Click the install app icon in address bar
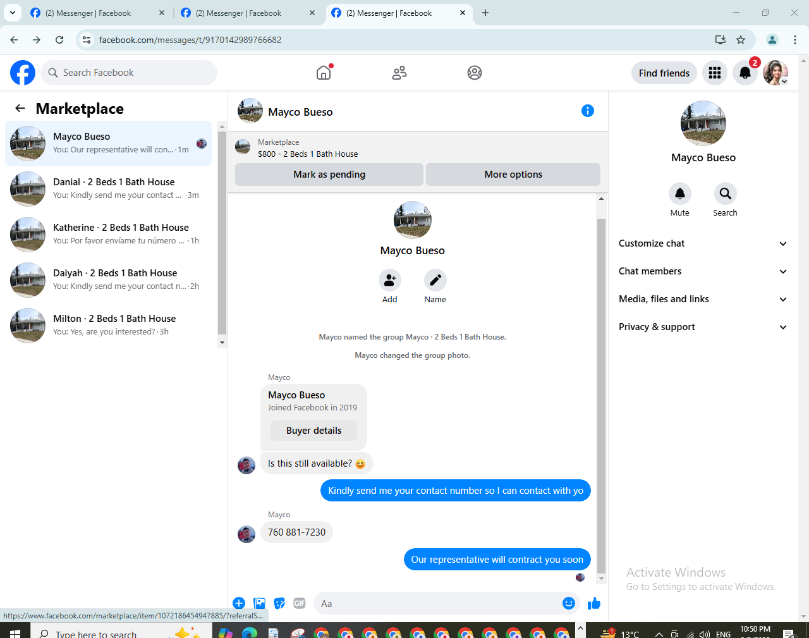The height and width of the screenshot is (638, 809). coord(721,40)
